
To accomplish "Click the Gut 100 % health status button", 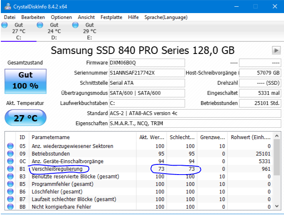I will pyautogui.click(x=26, y=81).
